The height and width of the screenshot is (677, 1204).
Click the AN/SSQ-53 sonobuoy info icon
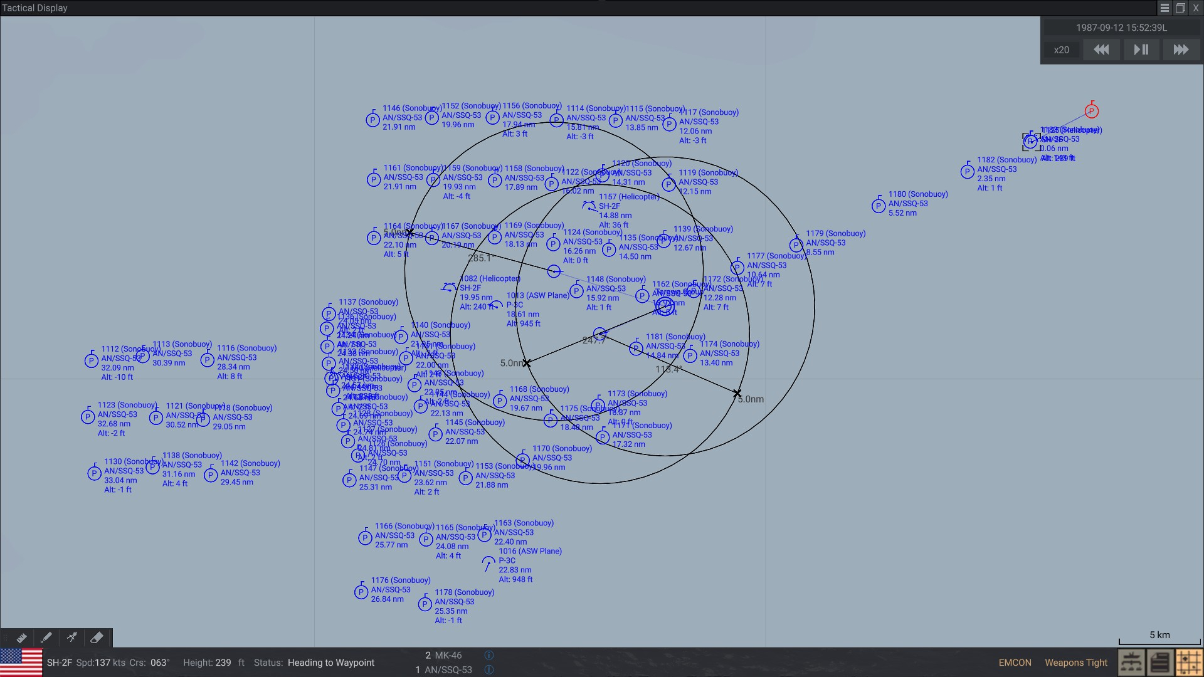click(489, 669)
